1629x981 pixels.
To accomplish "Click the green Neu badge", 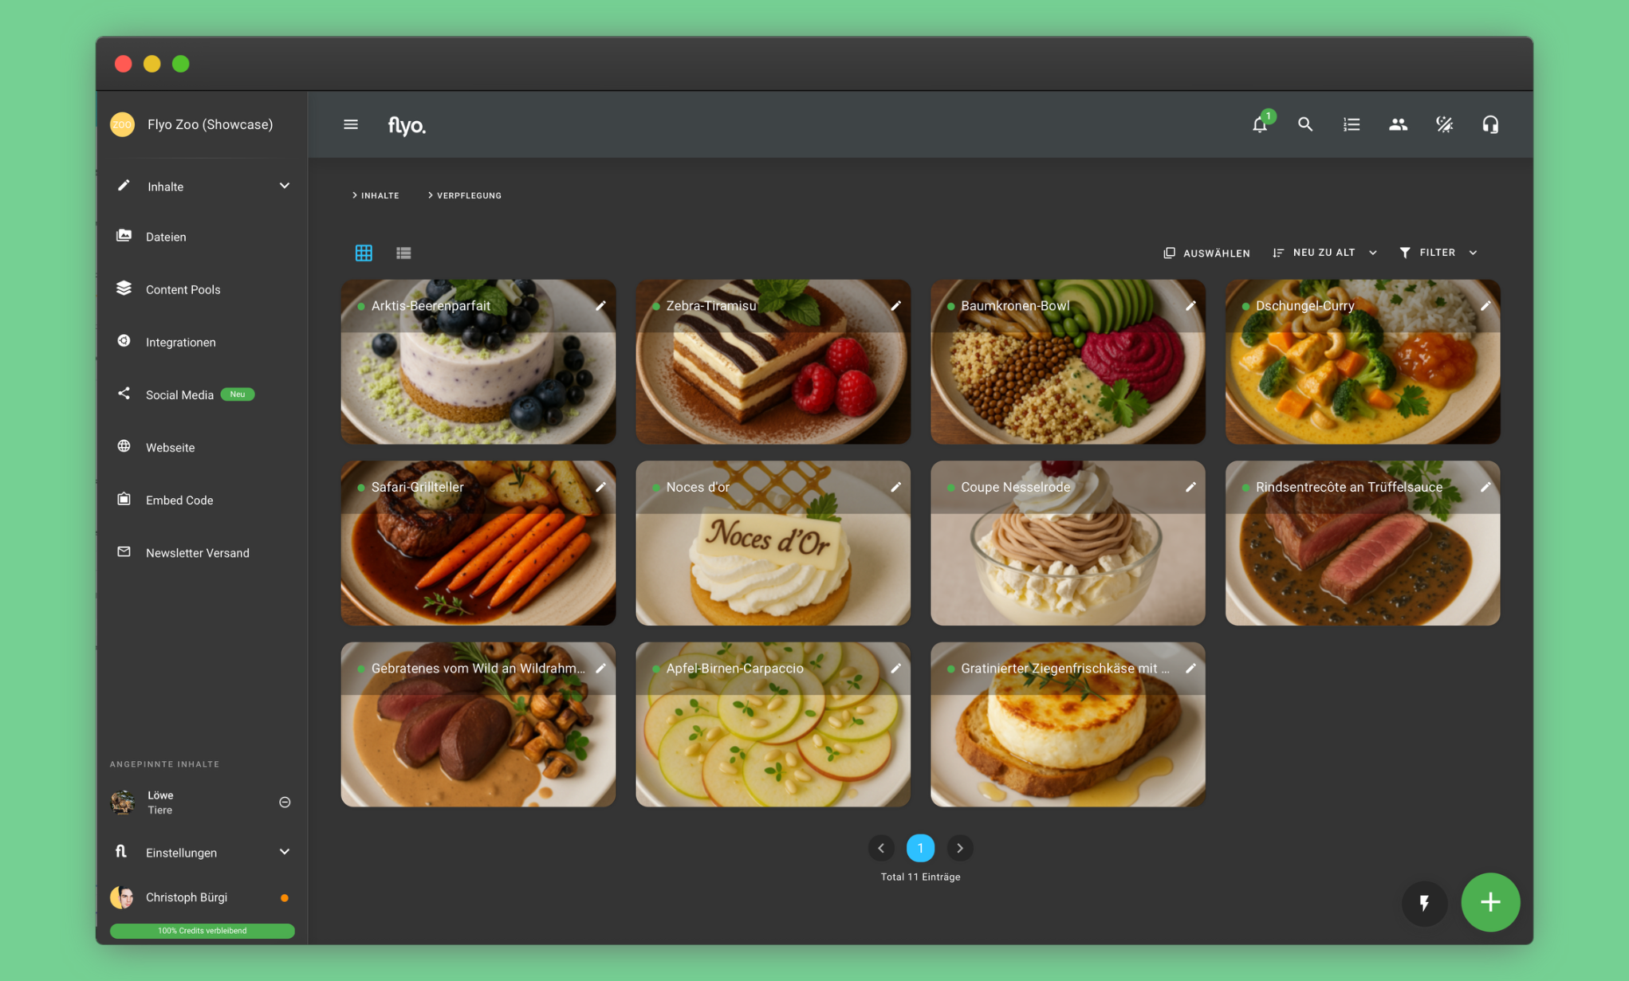I will [238, 394].
